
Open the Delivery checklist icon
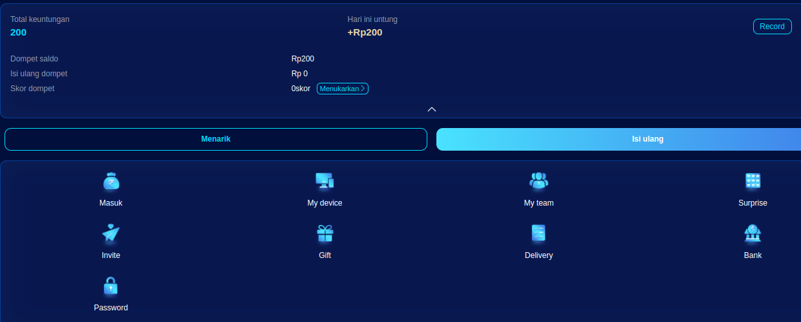(539, 233)
